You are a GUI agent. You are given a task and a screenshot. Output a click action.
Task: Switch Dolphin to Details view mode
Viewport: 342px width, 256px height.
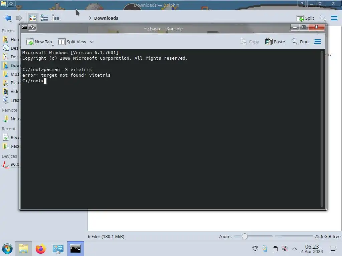(56, 18)
